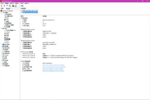Select the 超频 overclock tree item icon
This screenshot has width=150, height=100.
[5, 22]
